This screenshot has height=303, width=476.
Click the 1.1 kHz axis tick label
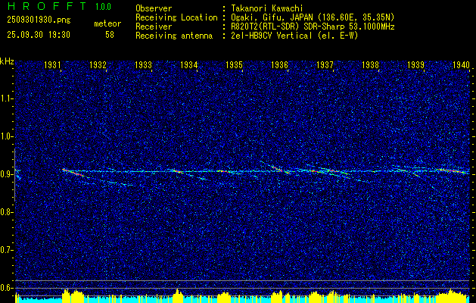pyautogui.click(x=6, y=98)
